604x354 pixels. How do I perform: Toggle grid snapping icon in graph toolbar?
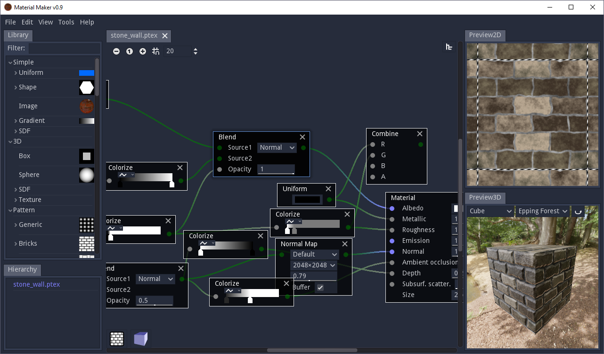[x=156, y=51]
